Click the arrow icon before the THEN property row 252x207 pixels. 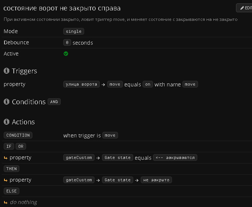(x=6, y=180)
